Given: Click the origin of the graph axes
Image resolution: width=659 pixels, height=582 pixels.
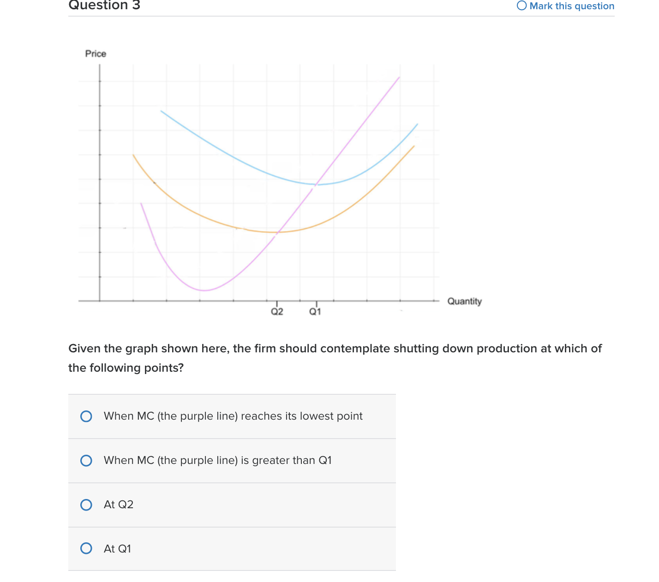Looking at the screenshot, I should pyautogui.click(x=100, y=300).
